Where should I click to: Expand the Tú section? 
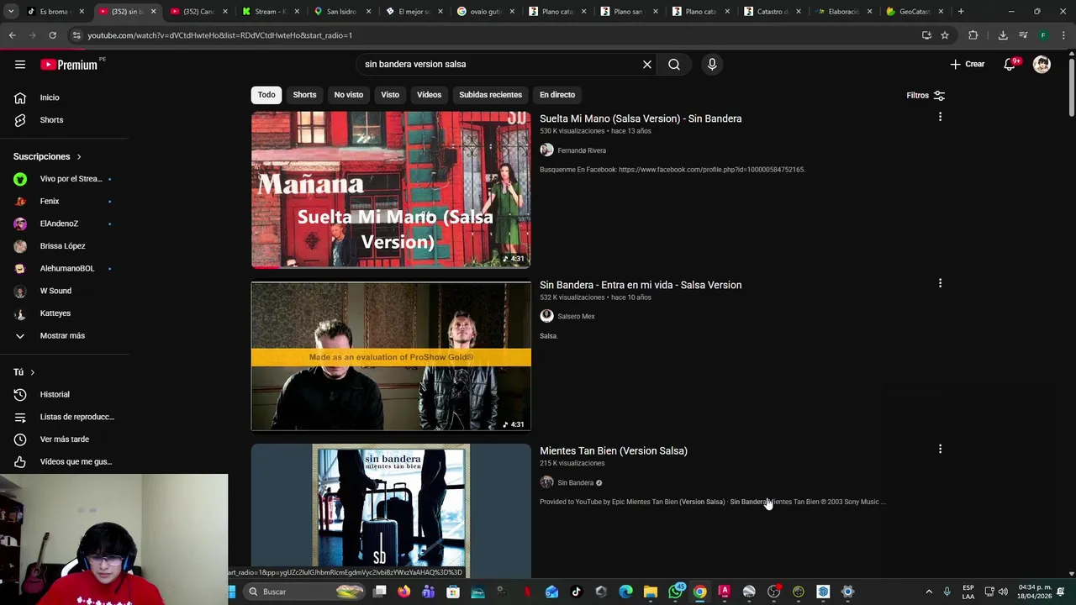coord(24,372)
